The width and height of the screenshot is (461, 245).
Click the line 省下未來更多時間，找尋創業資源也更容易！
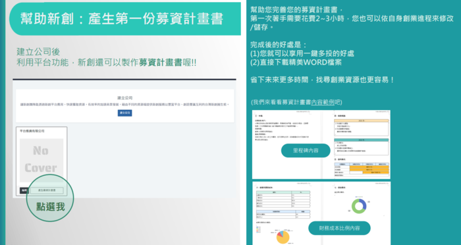coord(322,80)
